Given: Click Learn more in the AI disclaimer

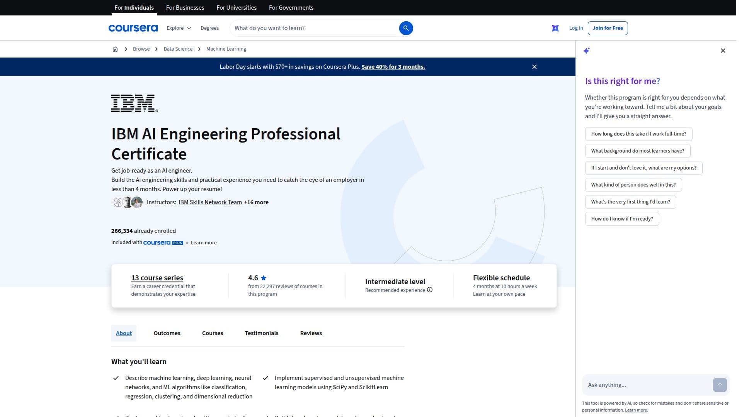Looking at the screenshot, I should click(x=636, y=410).
